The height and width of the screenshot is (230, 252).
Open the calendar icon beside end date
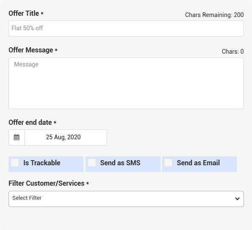(x=17, y=138)
